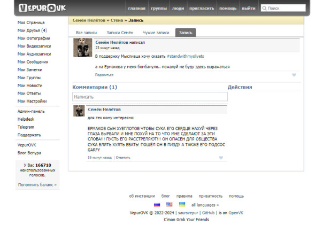
Task: Open comment author avatar thumbnail
Action: point(79,111)
